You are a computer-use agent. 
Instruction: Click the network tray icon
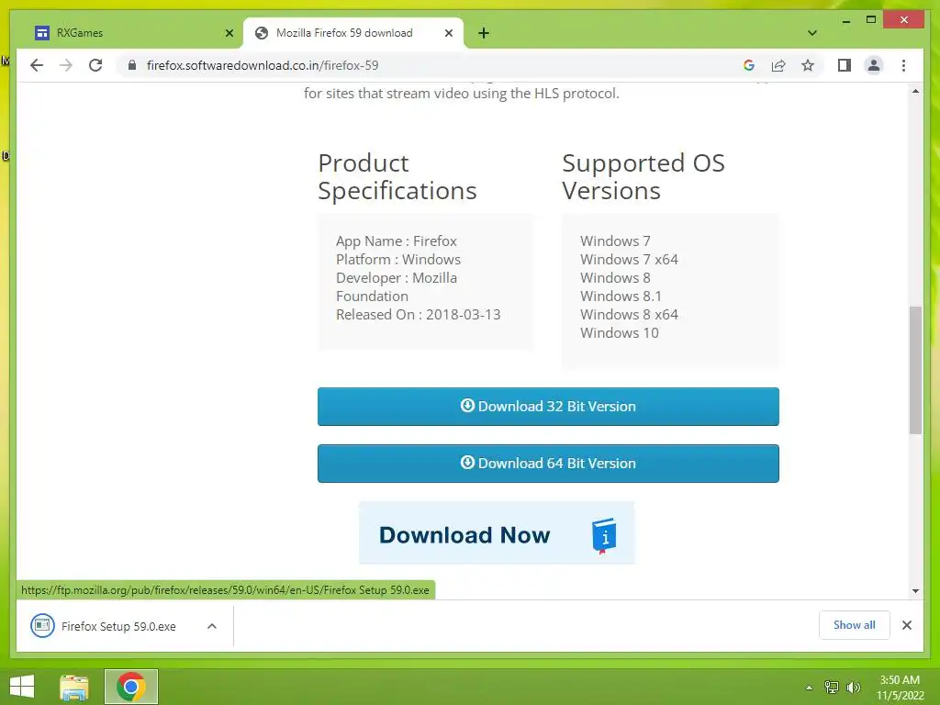[x=831, y=687]
